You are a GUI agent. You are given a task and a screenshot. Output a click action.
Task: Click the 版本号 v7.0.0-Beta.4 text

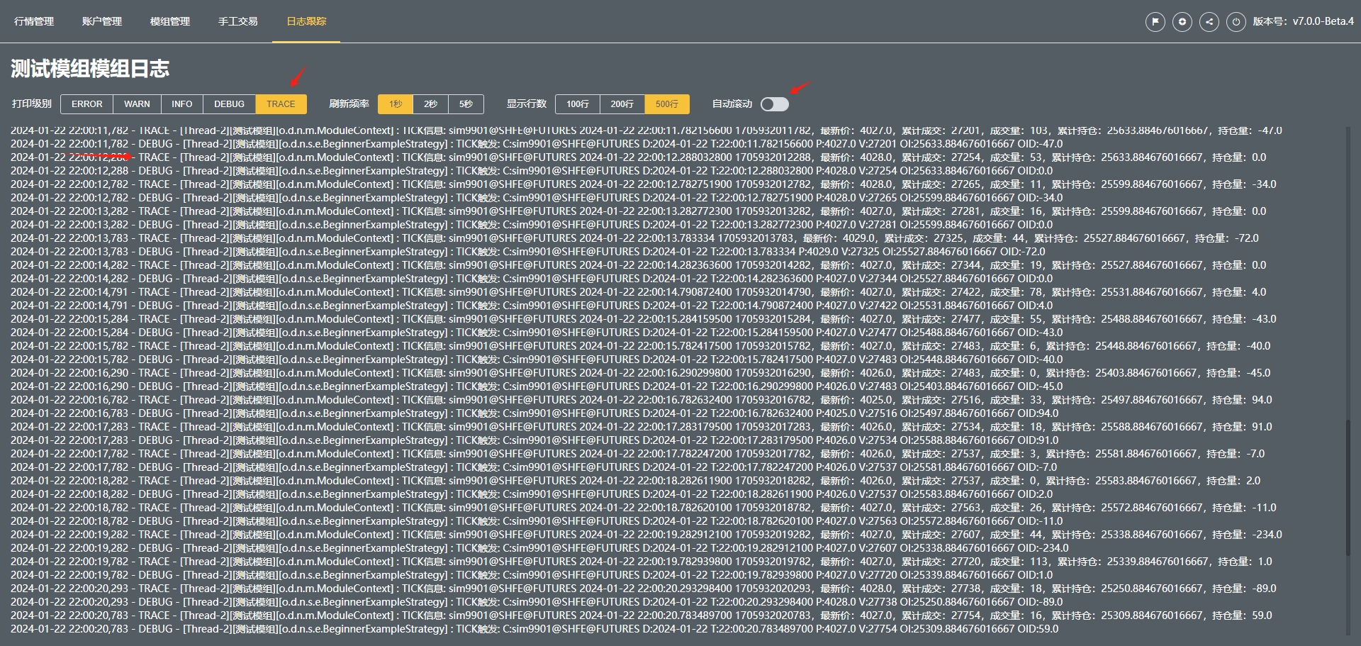pos(1303,21)
